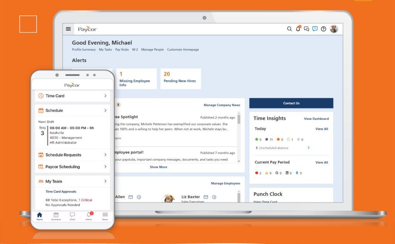Expand the Time Card chevron on phone
The width and height of the screenshot is (395, 244).
click(105, 96)
